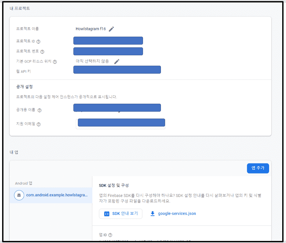Screen dimensions: 286x243
Task: Open help for 프로젝트 ID
Action: pos(38,41)
